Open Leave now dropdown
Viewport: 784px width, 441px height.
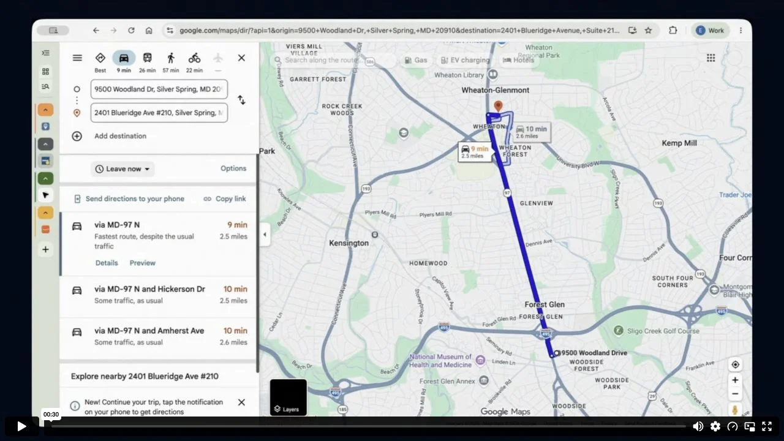123,169
